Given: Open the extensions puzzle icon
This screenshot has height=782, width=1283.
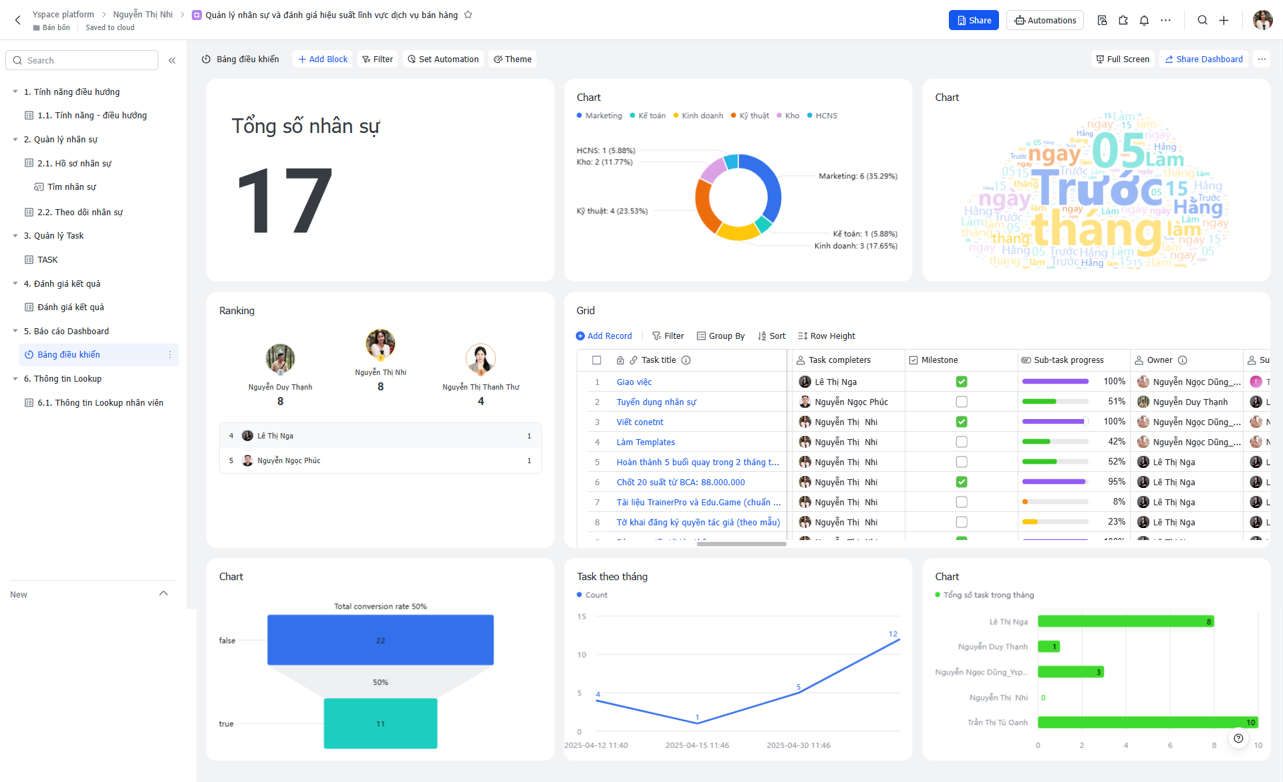Looking at the screenshot, I should pos(1123,20).
